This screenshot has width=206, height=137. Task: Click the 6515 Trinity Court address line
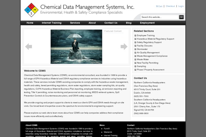147,89
